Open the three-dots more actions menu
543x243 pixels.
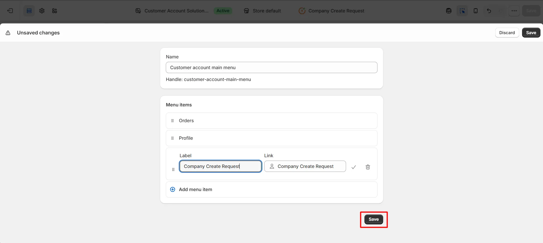pyautogui.click(x=514, y=11)
